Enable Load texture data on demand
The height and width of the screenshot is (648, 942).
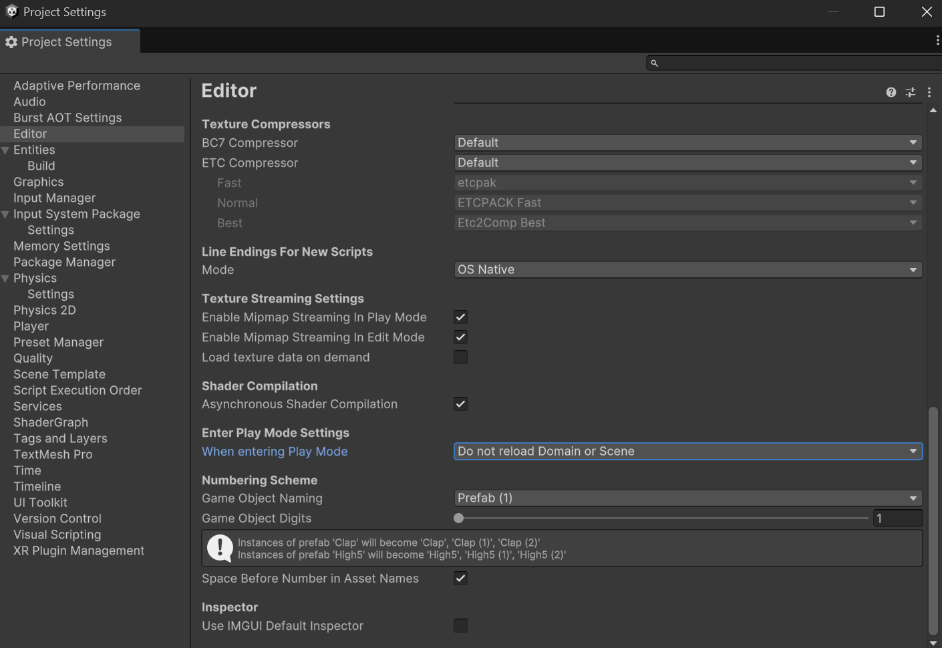[460, 357]
